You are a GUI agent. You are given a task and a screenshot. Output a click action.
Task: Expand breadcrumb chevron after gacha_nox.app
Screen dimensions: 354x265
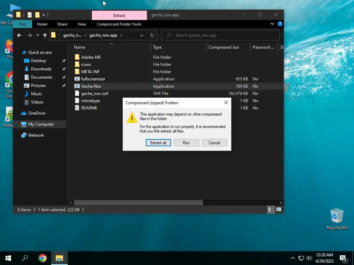click(121, 35)
